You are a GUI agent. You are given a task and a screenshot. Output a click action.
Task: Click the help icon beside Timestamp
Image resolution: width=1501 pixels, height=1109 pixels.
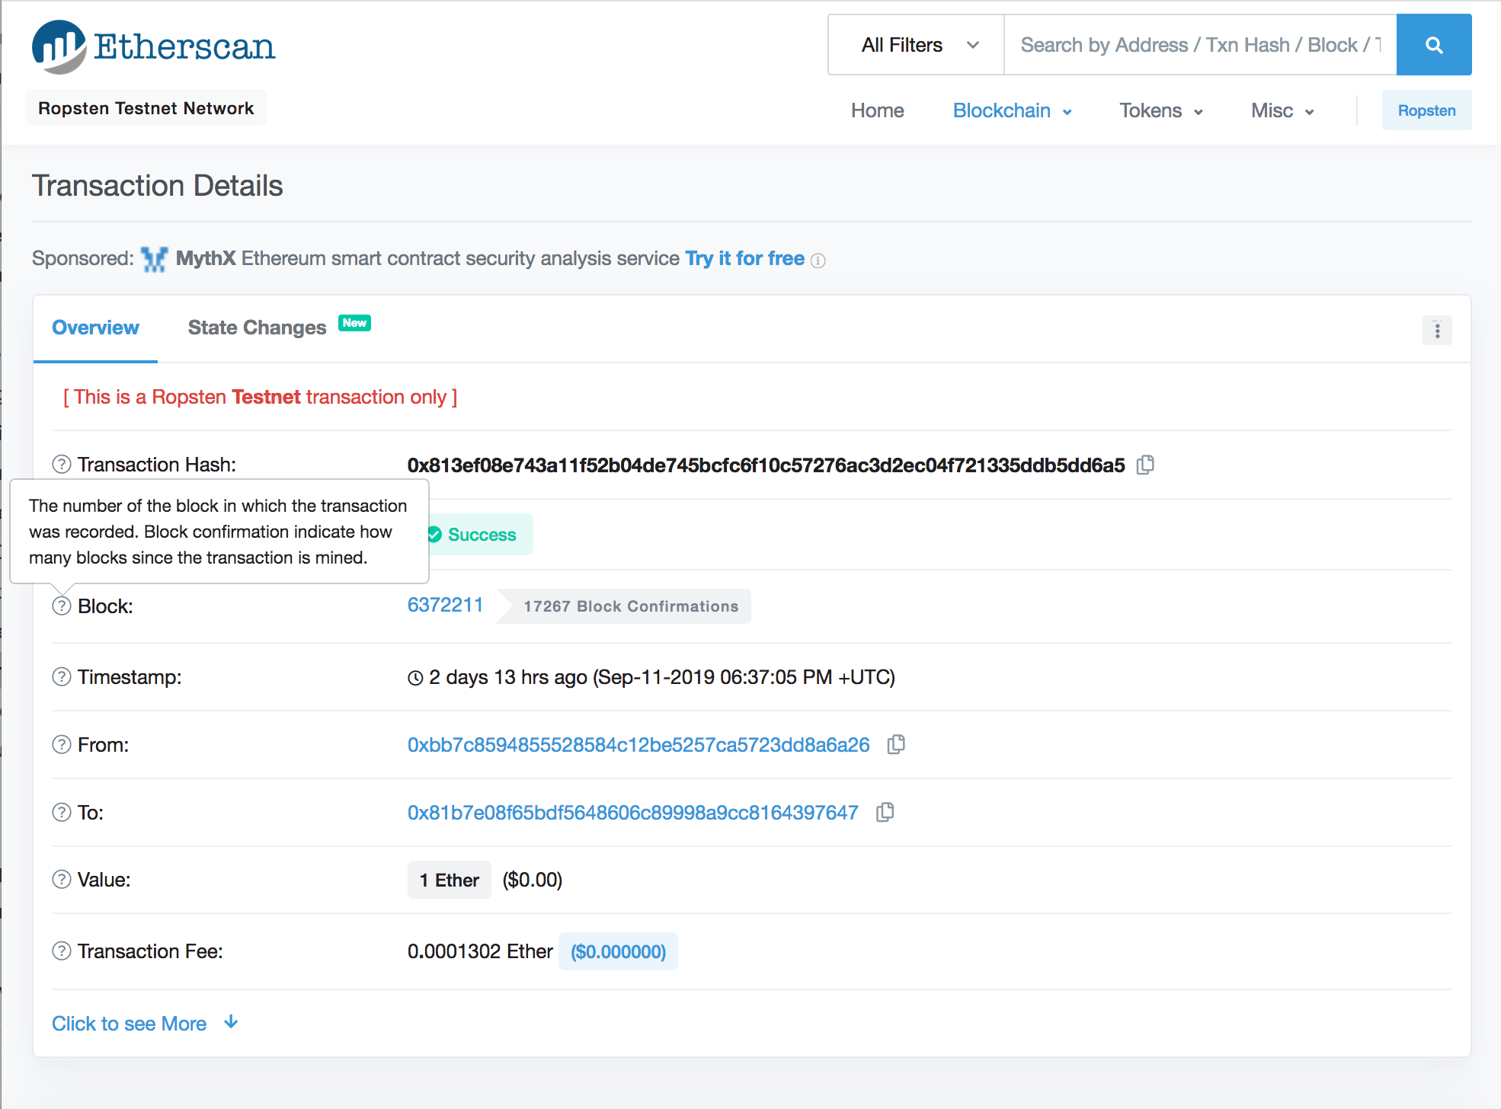(x=61, y=676)
